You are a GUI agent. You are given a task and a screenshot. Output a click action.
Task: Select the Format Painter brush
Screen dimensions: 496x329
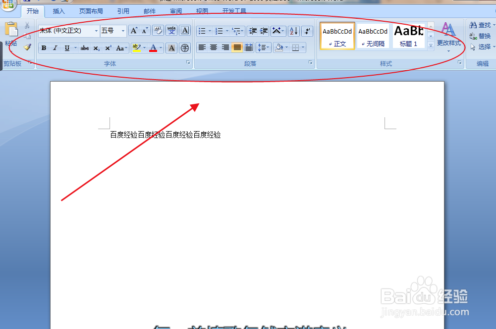point(27,47)
